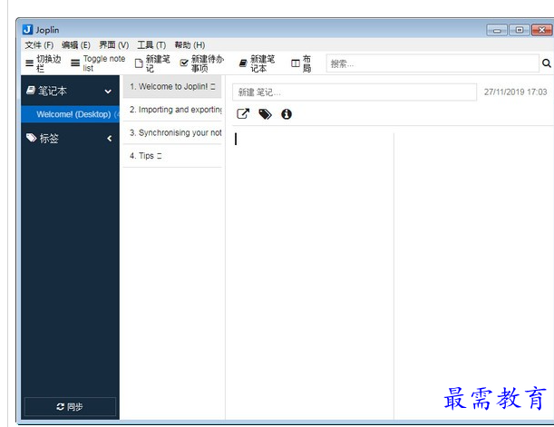The height and width of the screenshot is (427, 554).
Task: Click the Toggle note list icon
Action: [75, 63]
